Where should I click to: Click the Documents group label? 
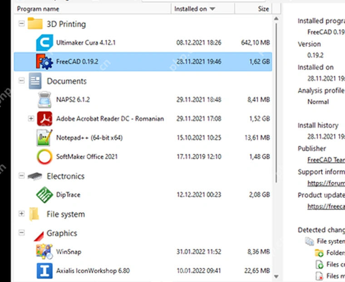click(x=67, y=81)
